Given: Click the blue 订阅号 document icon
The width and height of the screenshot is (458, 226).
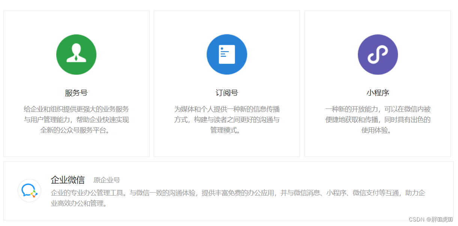Looking at the screenshot, I should [x=227, y=54].
